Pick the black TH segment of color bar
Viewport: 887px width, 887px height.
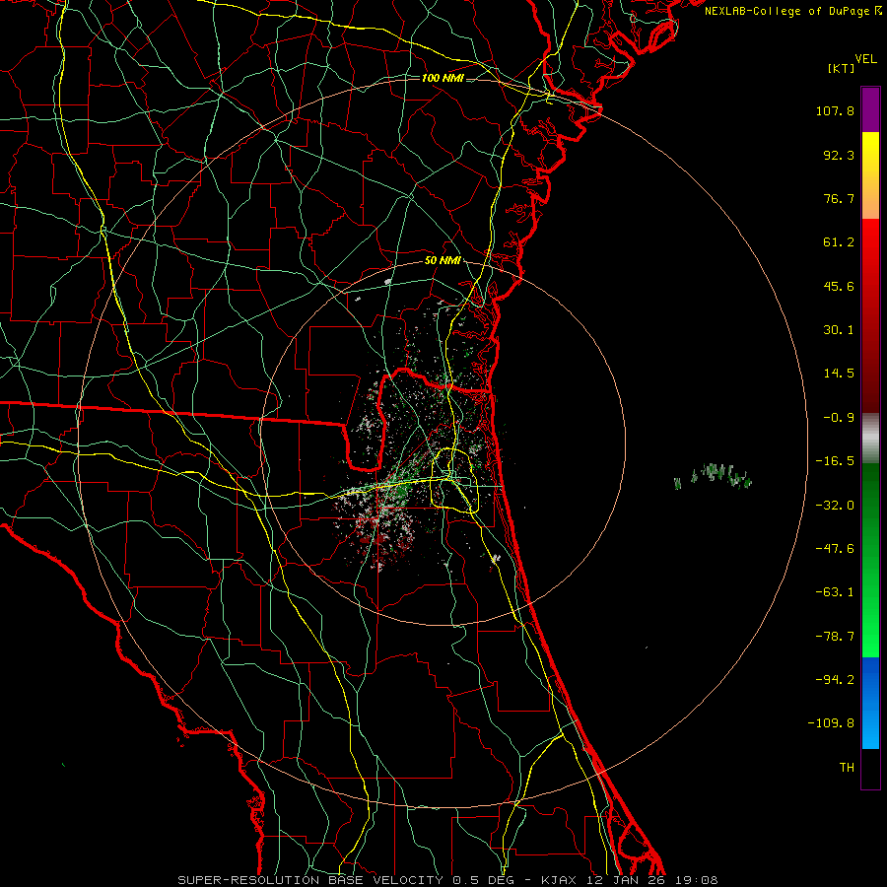click(870, 768)
